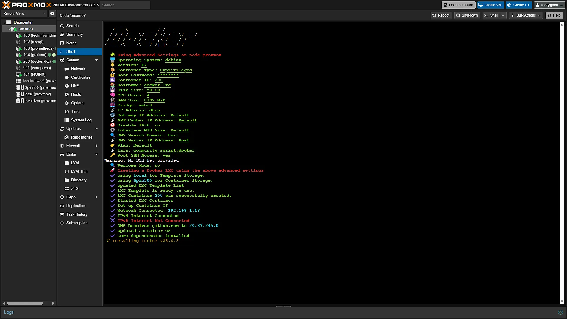Image resolution: width=567 pixels, height=319 pixels.
Task: Open the Subscription icon item
Action: pyautogui.click(x=62, y=223)
